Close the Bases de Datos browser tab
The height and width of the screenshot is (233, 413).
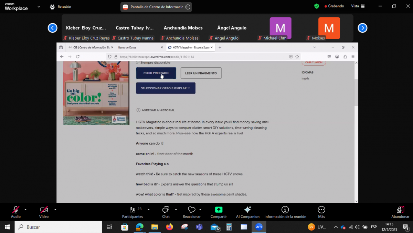(x=162, y=47)
